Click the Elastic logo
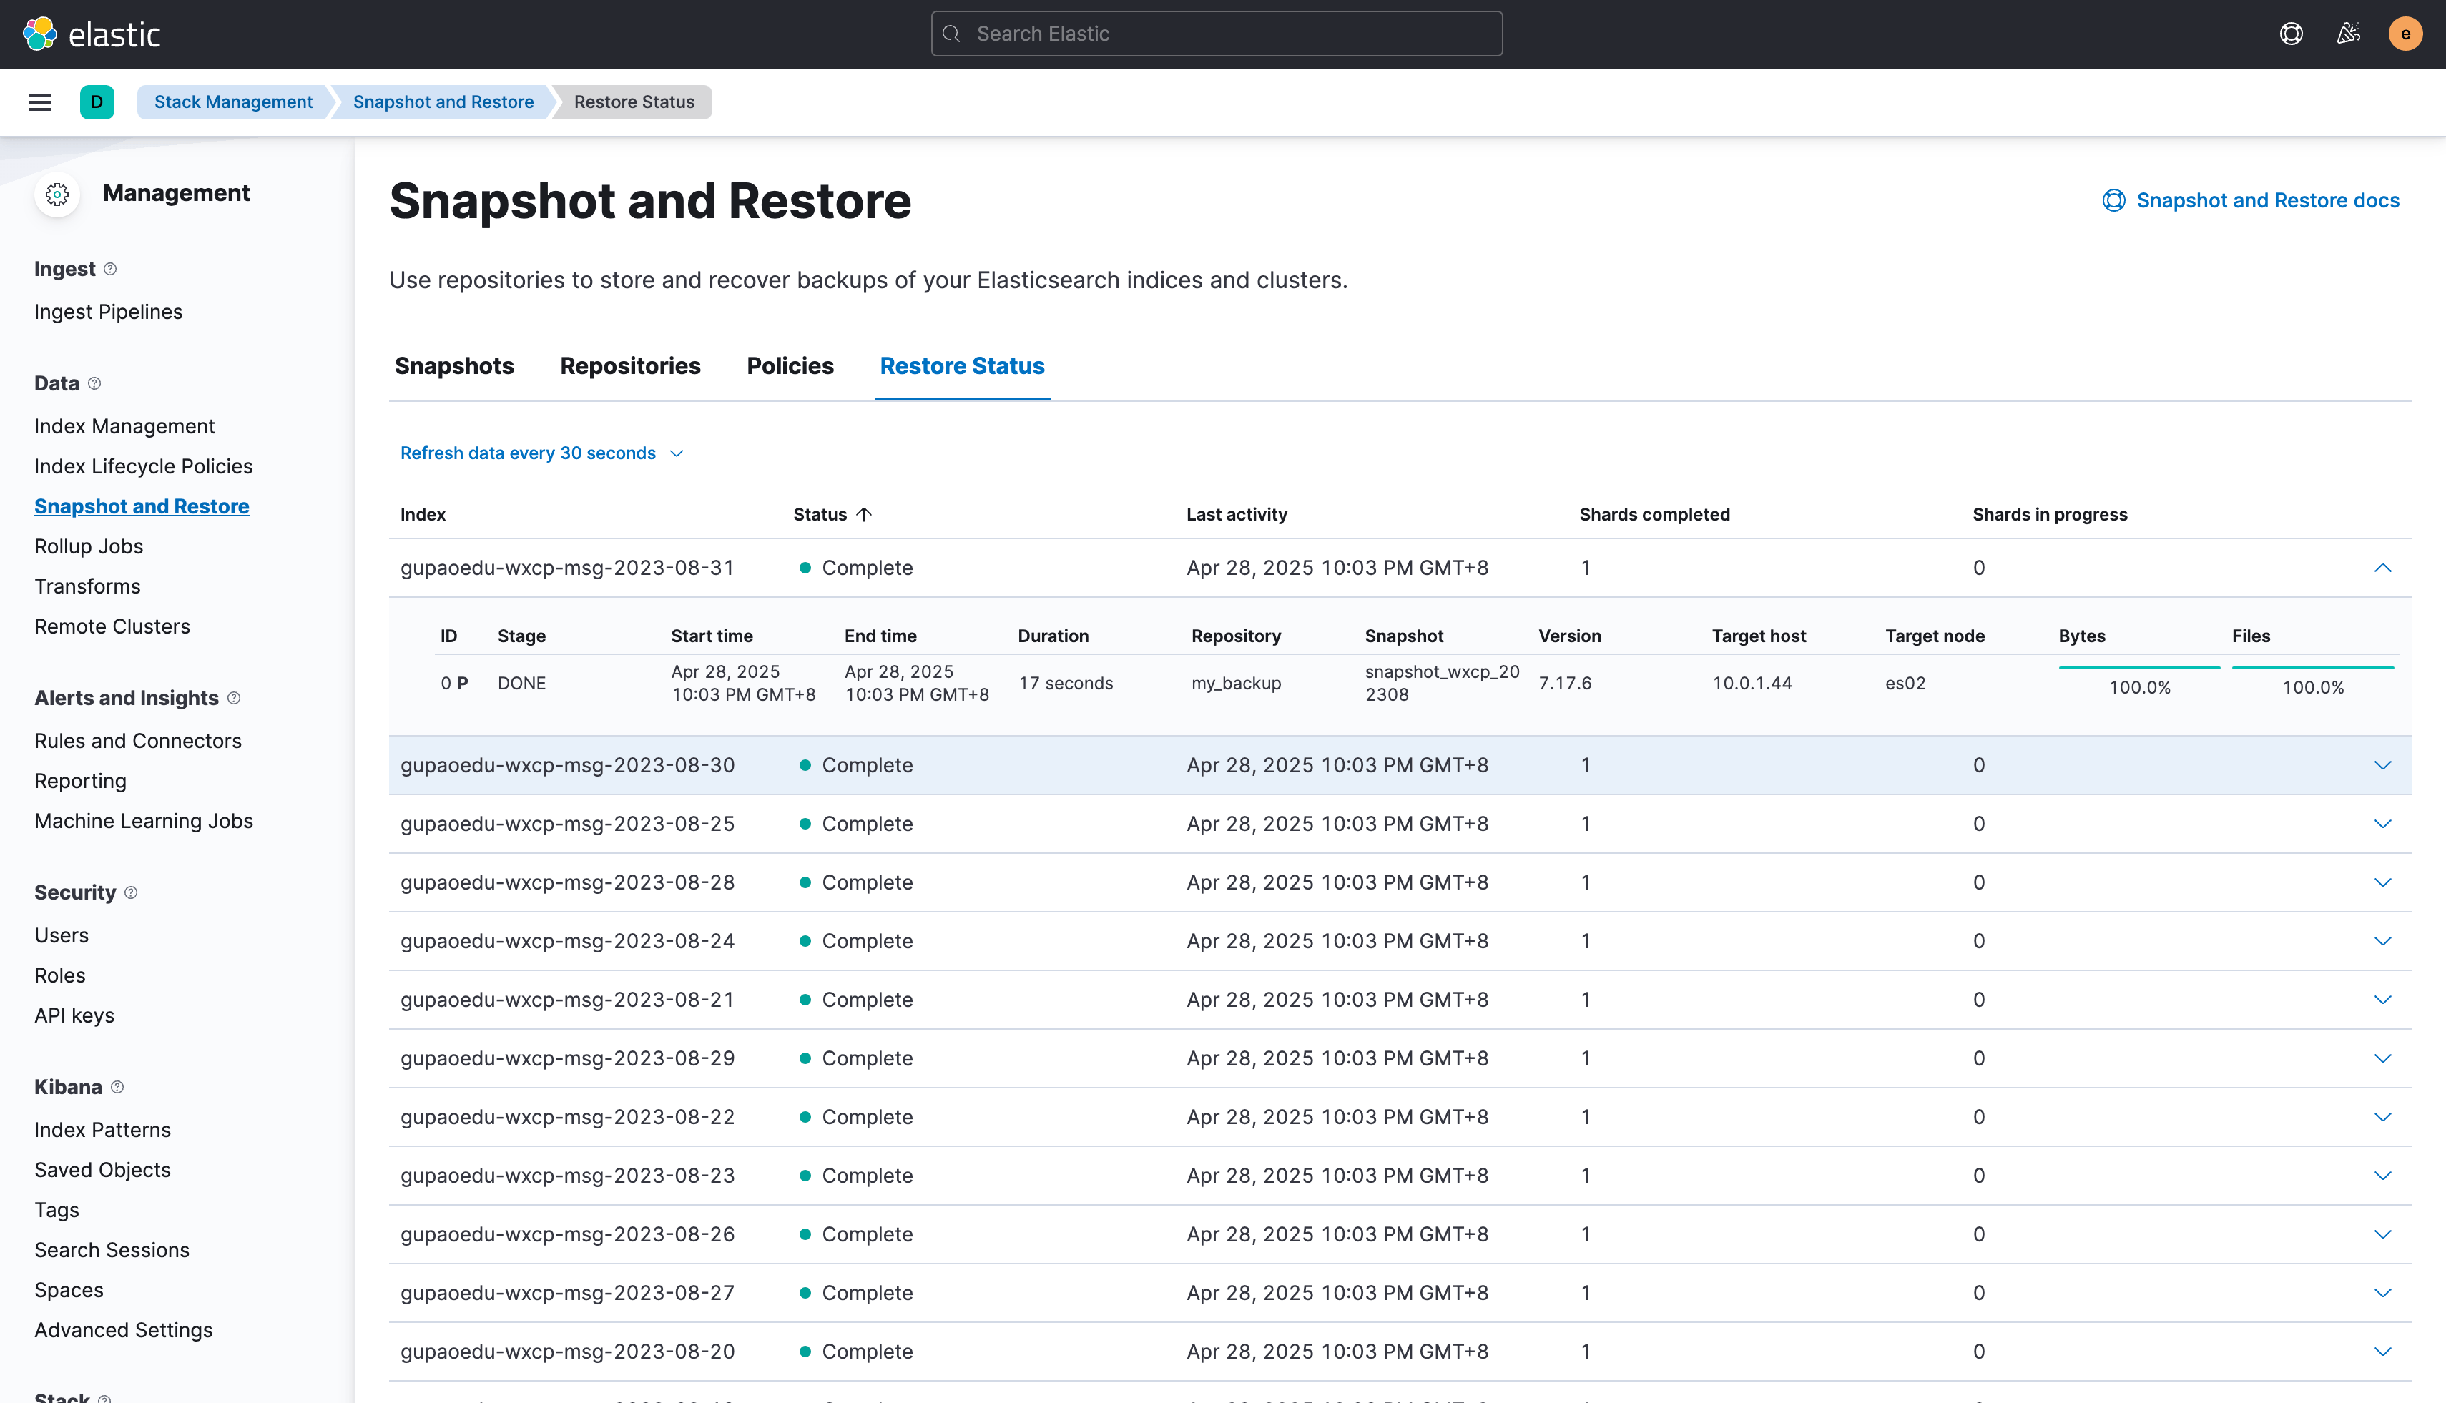Viewport: 2446px width, 1403px height. click(92, 34)
